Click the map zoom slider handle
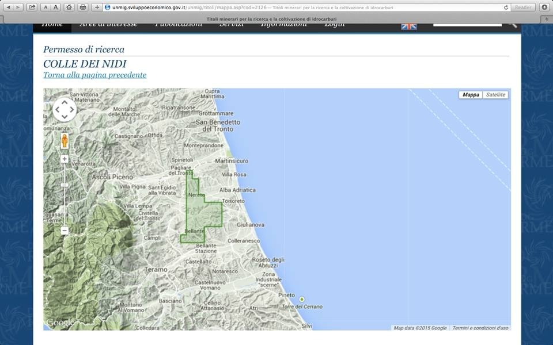Screen dimensions: 553x345 (65, 185)
